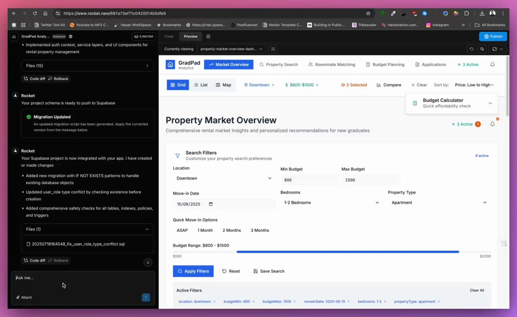Select ASAP quick move-in option
Screen dimensions: 517x317
pyautogui.click(x=182, y=231)
